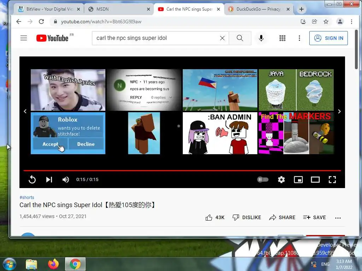Open a new browser tab

[301, 9]
